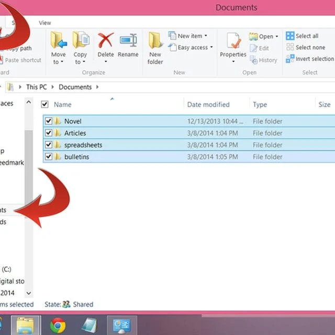Click the bulletins folder icon
This screenshot has width=335, height=335.
click(x=57, y=157)
